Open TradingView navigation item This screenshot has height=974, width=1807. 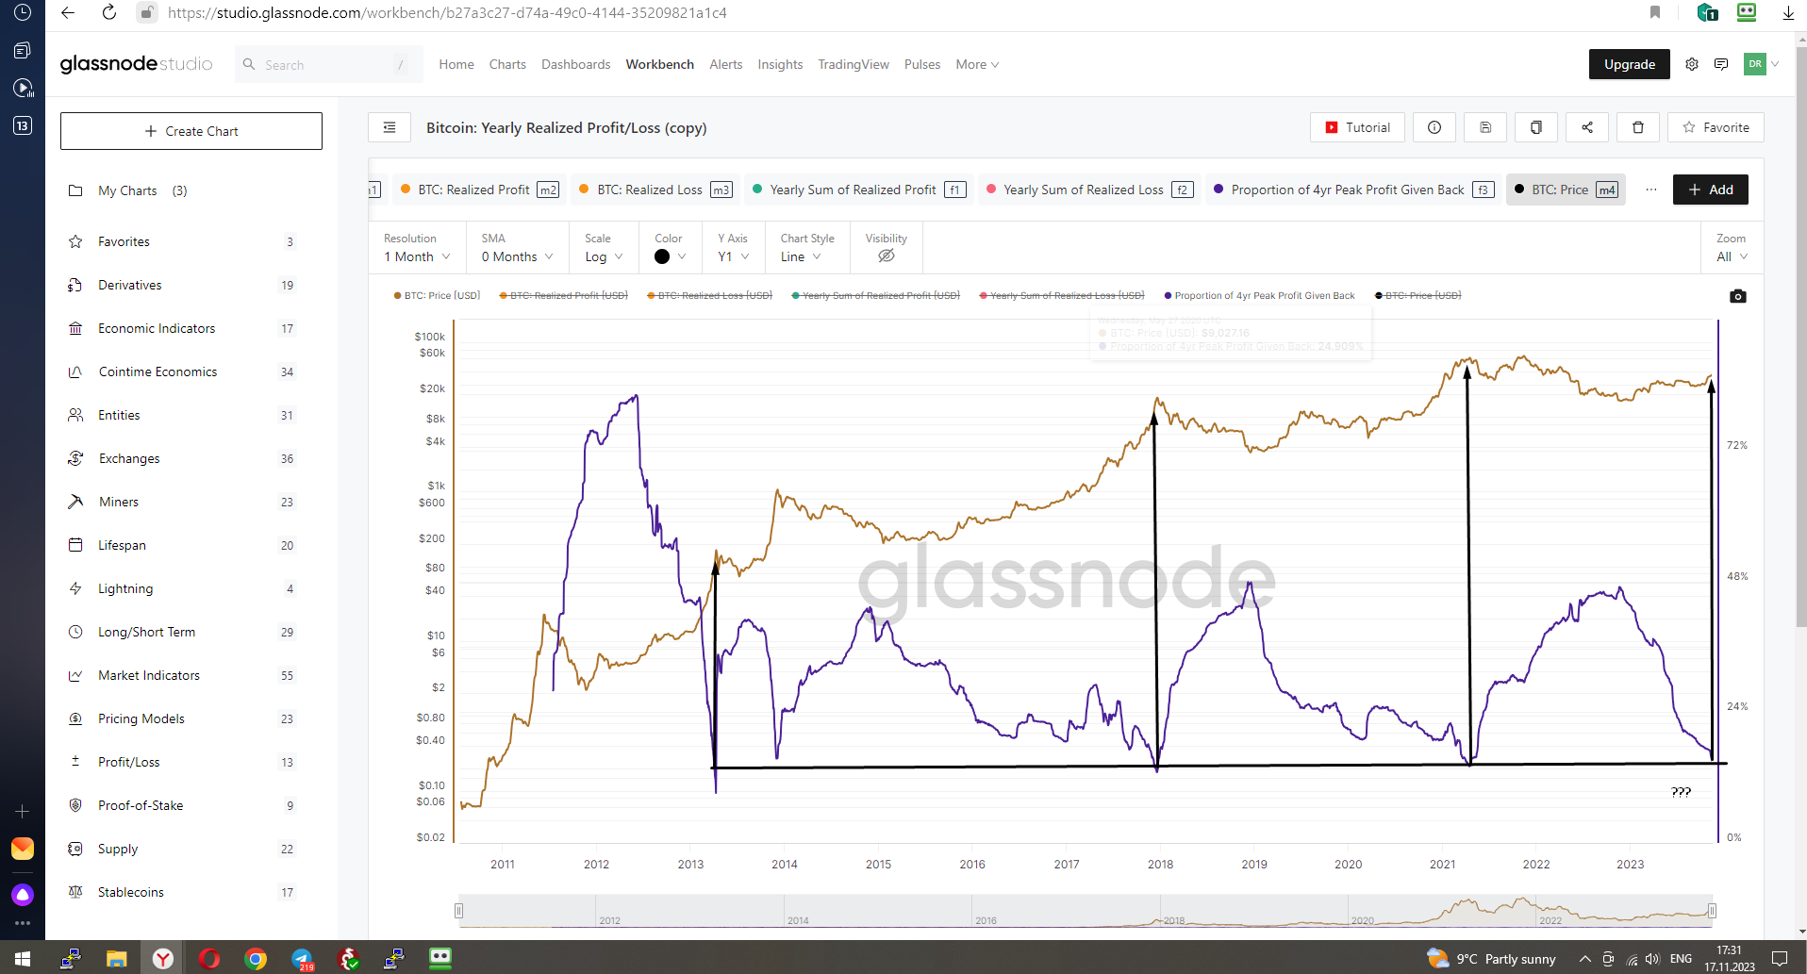point(854,64)
